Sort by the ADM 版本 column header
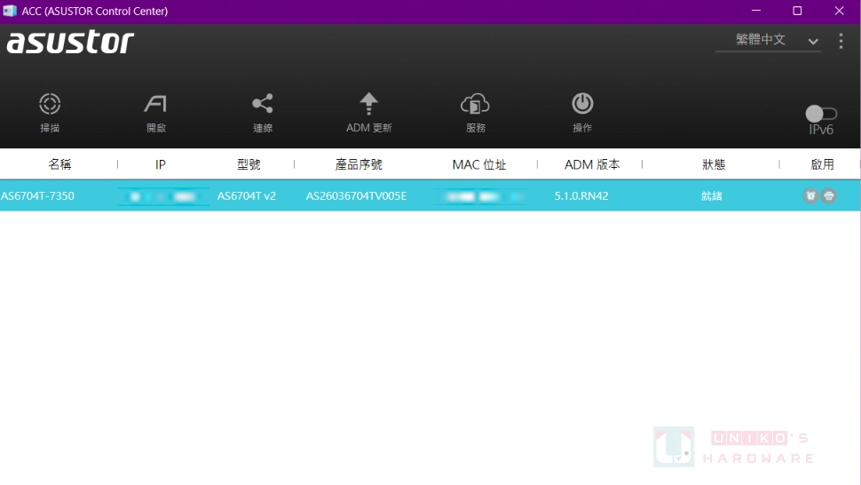The height and width of the screenshot is (485, 861). (592, 164)
